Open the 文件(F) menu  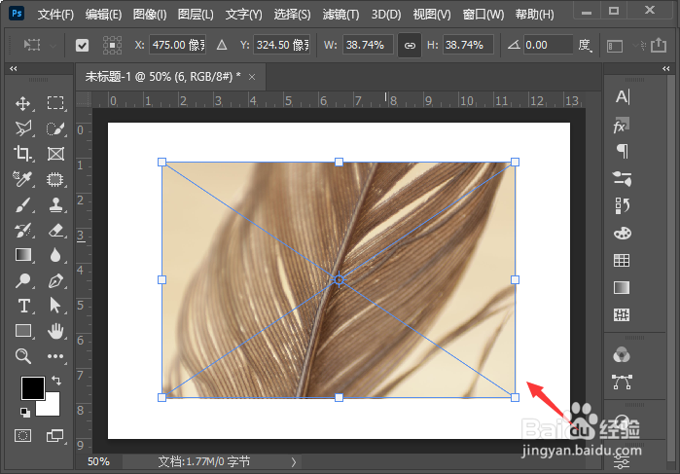coord(56,15)
